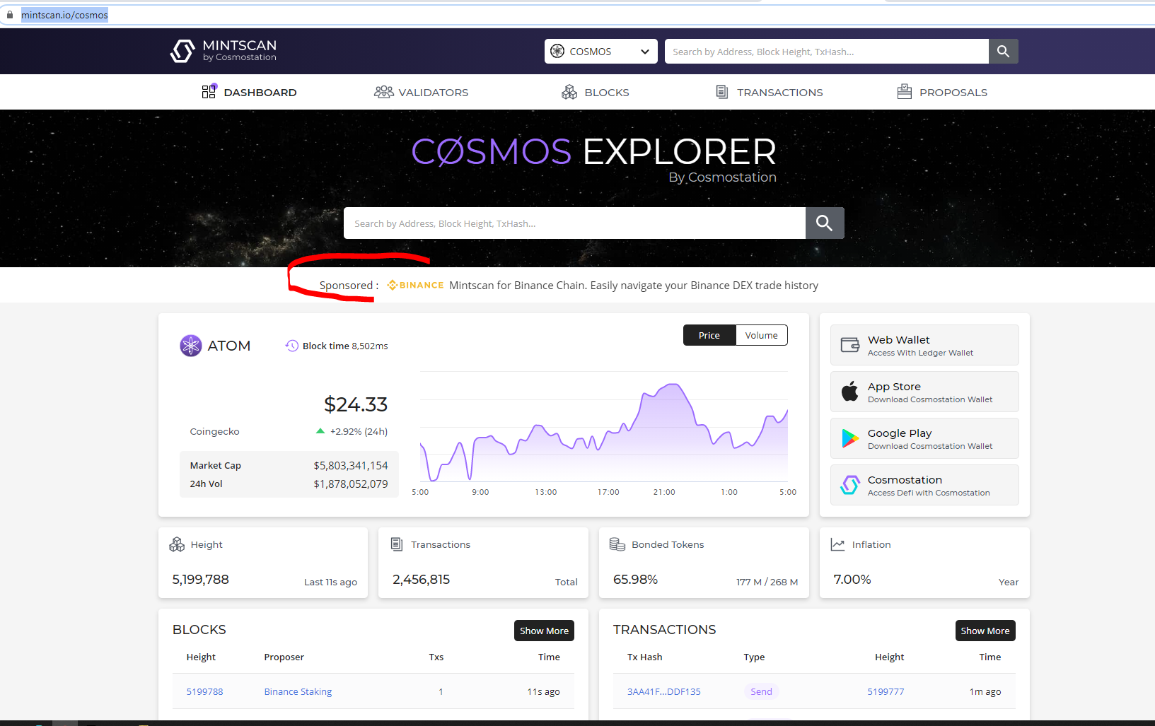Click the total transactions 2,456,815

coord(422,579)
